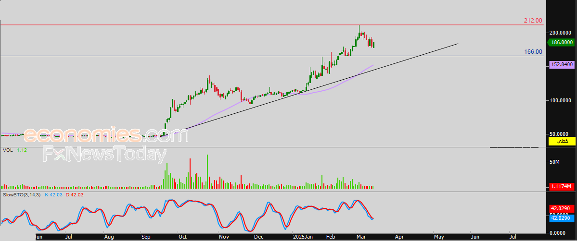Click the 2025Jan label on time axis
This screenshot has width=577, height=241.
pyautogui.click(x=303, y=237)
